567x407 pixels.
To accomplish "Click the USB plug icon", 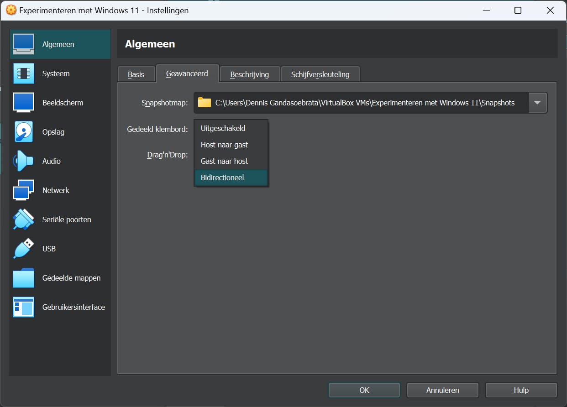I will [23, 249].
